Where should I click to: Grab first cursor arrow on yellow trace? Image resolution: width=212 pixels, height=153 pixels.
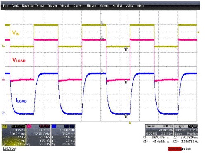102,23
